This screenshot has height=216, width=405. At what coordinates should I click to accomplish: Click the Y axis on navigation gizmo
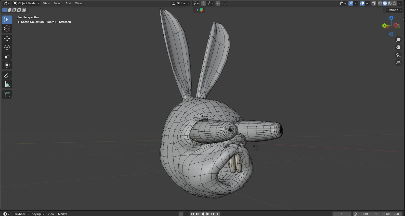pos(384,26)
